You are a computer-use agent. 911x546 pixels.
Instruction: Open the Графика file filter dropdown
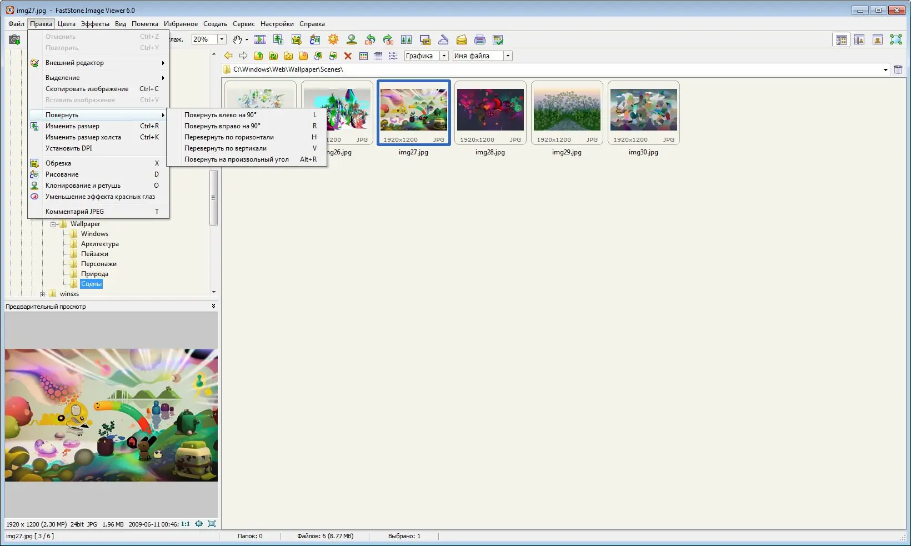444,56
